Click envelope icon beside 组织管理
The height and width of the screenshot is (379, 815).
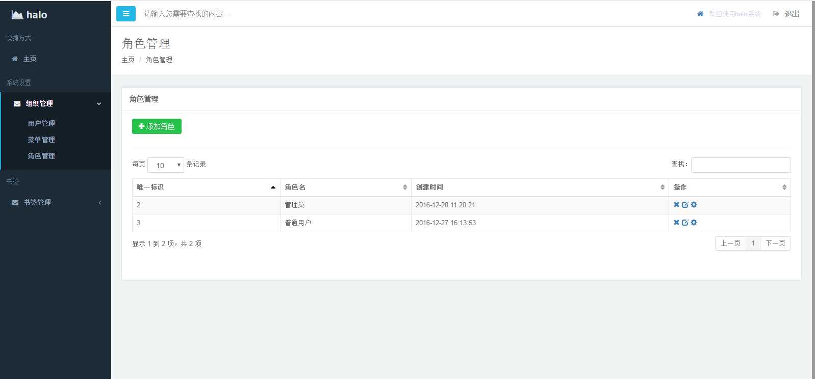pyautogui.click(x=17, y=103)
